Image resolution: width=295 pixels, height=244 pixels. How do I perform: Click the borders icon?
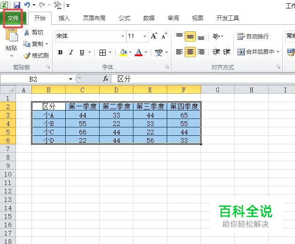102,53
